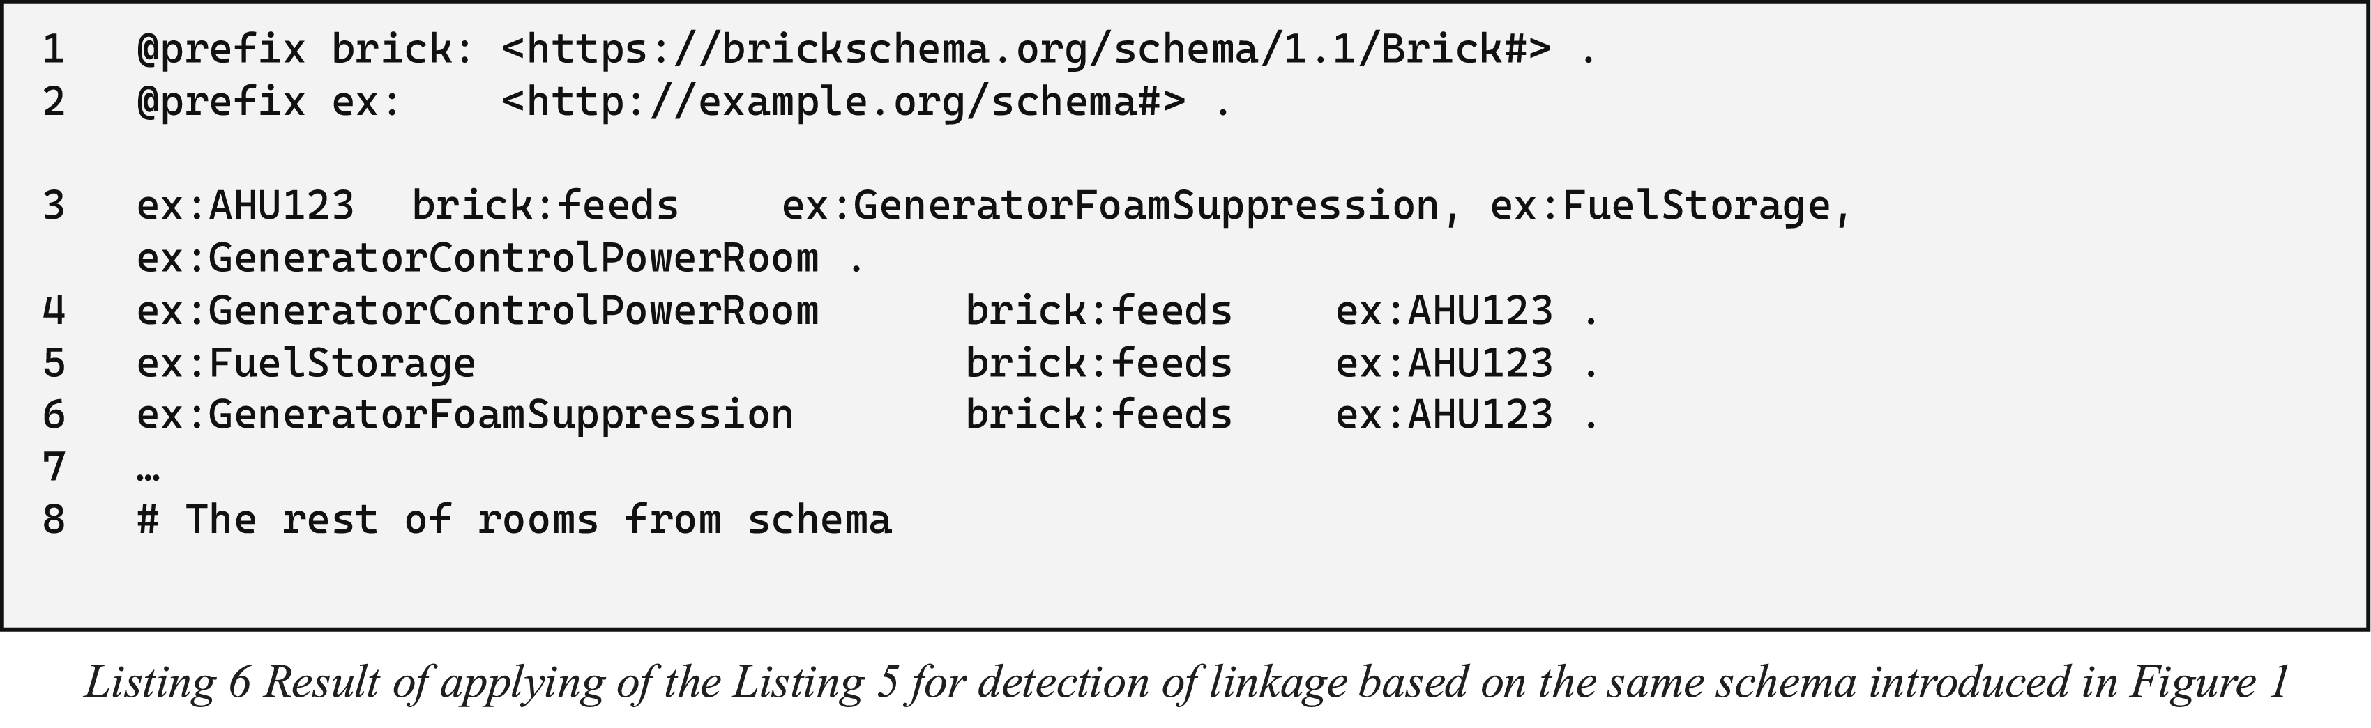Click ex:GeneratorControlPowerRoom on the wrapped line

(x=478, y=258)
